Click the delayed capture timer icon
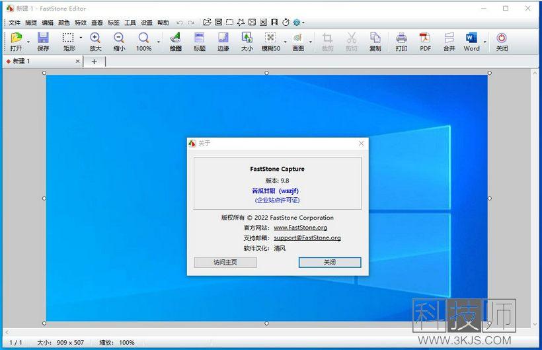The width and height of the screenshot is (542, 350). point(286,22)
